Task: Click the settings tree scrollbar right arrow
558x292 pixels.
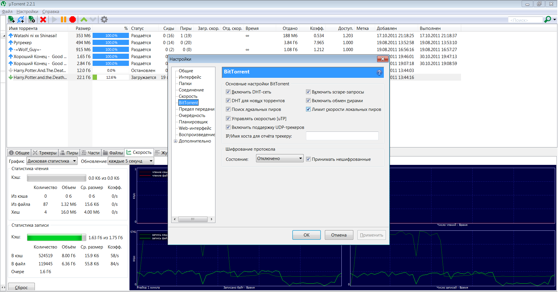Action: click(212, 219)
